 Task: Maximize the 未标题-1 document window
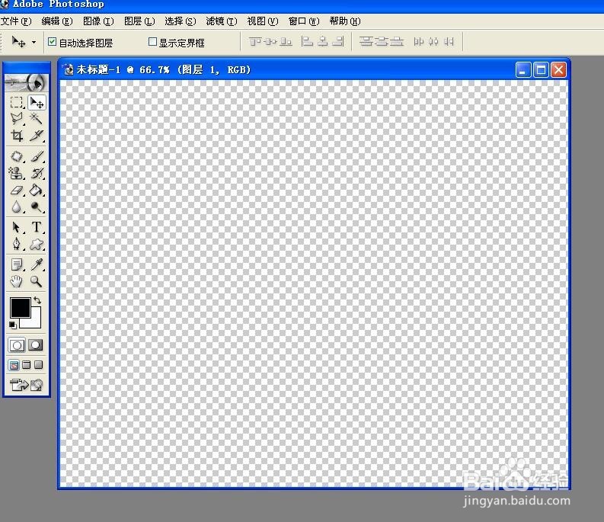click(x=541, y=70)
